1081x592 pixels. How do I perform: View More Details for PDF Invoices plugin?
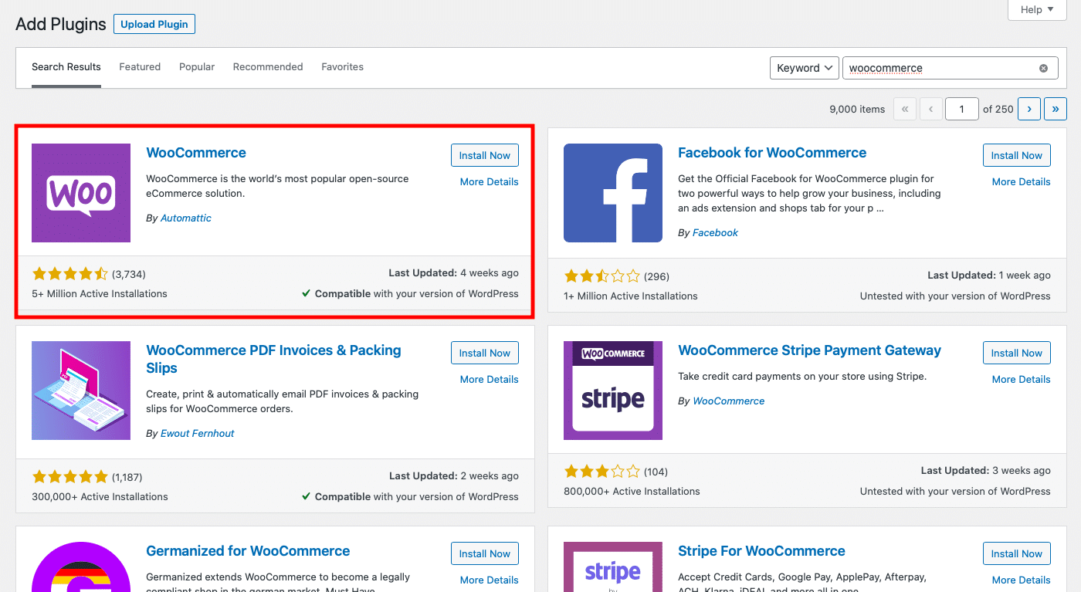[490, 380]
